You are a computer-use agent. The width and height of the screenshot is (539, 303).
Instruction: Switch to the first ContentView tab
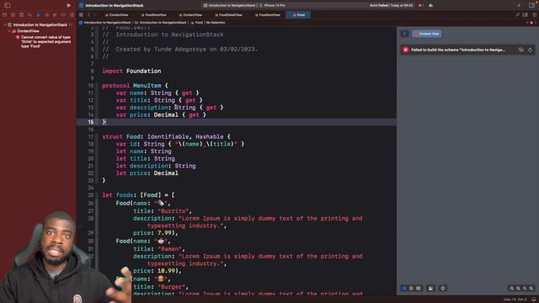point(116,15)
